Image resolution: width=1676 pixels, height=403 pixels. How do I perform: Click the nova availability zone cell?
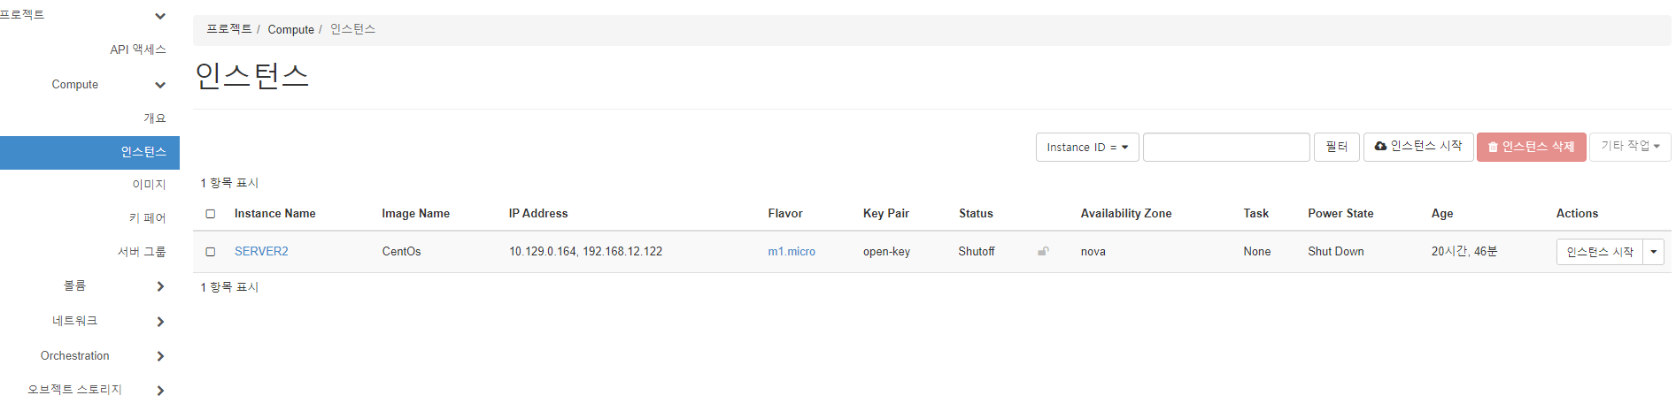[x=1093, y=252]
